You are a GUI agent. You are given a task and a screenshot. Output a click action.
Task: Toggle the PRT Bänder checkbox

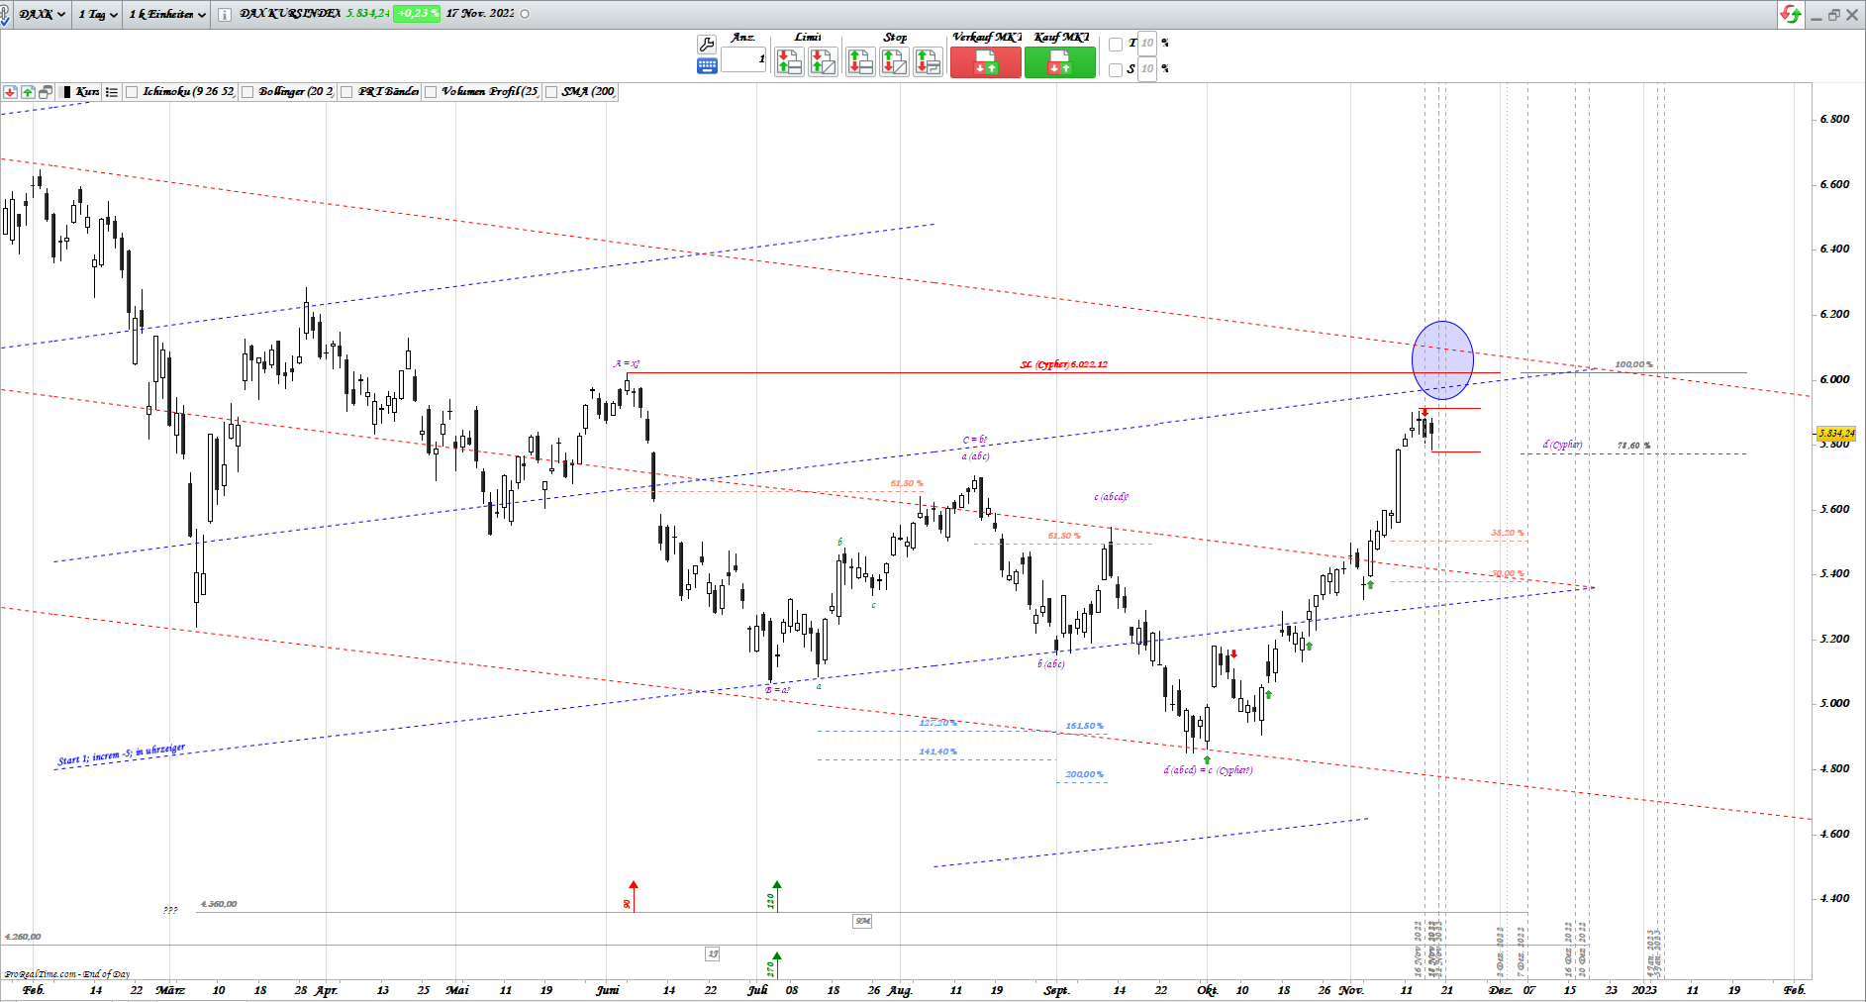point(346,92)
